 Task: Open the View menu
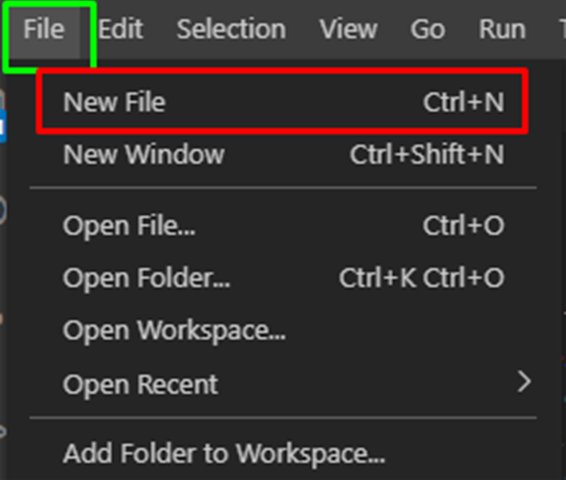point(349,29)
